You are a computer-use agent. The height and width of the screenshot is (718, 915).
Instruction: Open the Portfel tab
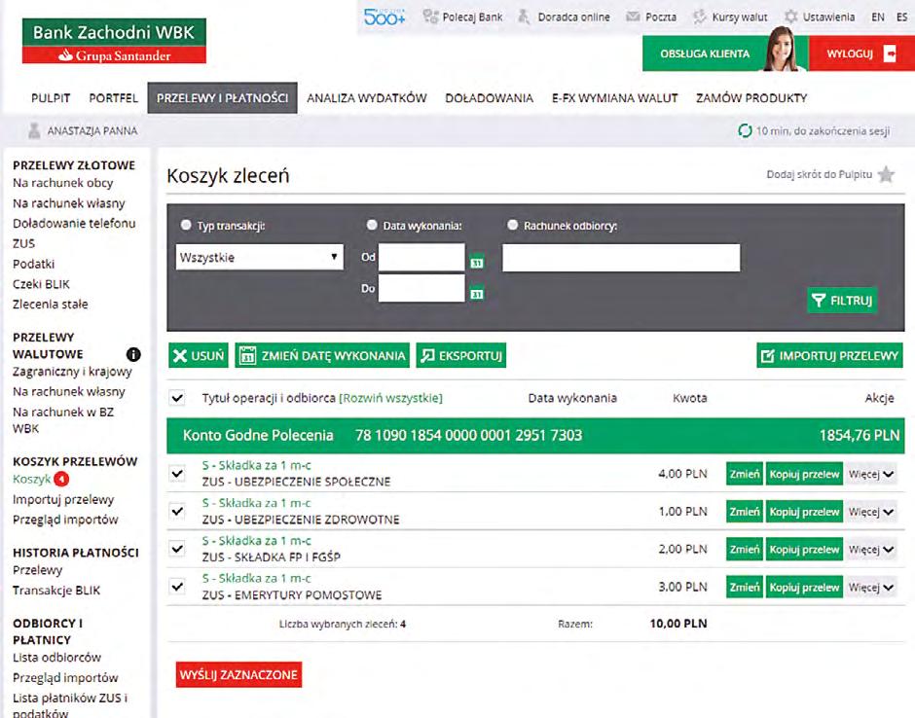113,98
